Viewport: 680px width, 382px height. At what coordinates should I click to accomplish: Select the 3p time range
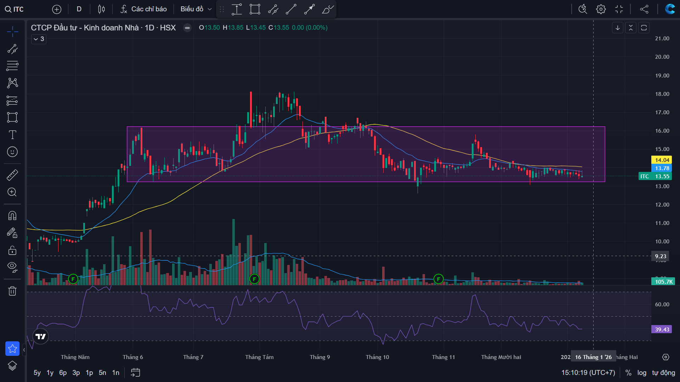point(76,372)
